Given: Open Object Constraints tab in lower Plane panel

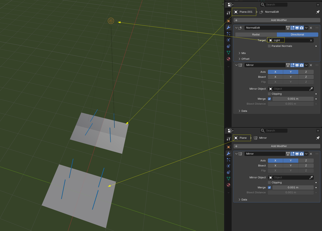Looking at the screenshot, I should tap(228, 172).
